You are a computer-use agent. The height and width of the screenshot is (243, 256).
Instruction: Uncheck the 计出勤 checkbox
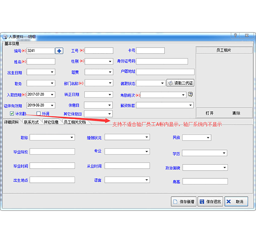point(12,114)
